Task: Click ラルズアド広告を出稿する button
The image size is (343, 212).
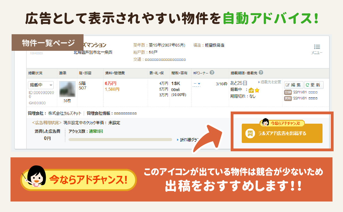Action: 282,133
